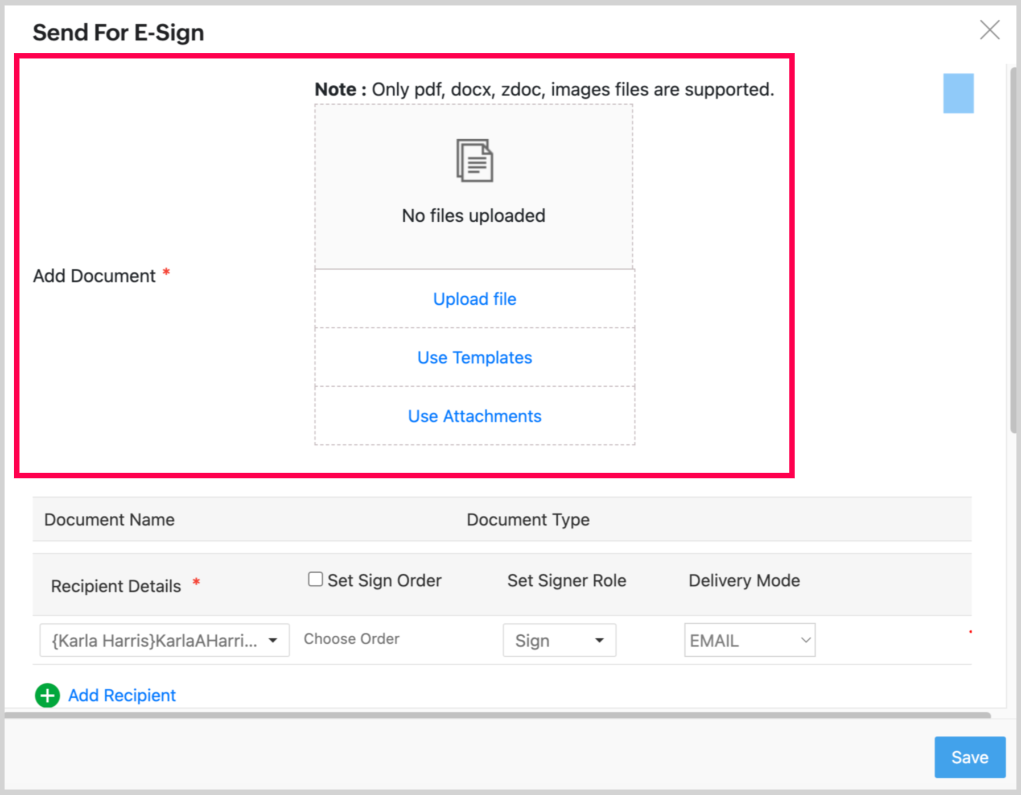Choose the Use Templates option
The height and width of the screenshot is (795, 1021).
click(x=474, y=358)
